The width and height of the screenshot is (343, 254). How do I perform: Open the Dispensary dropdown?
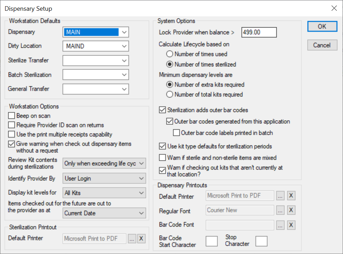(x=124, y=32)
